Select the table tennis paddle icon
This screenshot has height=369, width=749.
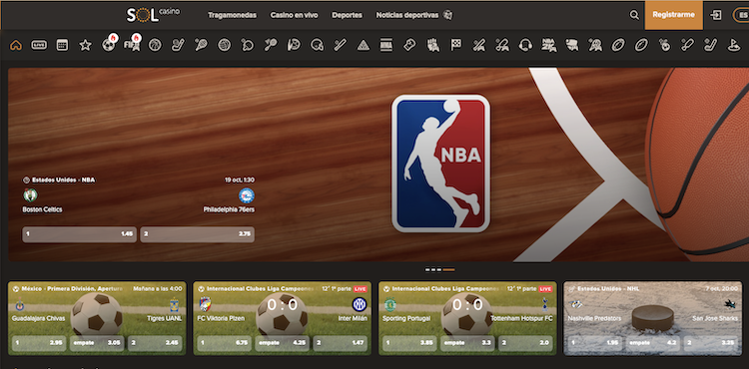coord(248,45)
